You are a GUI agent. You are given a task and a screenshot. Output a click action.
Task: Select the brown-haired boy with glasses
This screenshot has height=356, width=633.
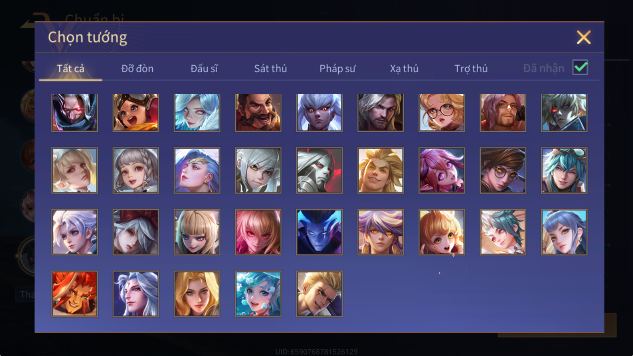click(503, 170)
